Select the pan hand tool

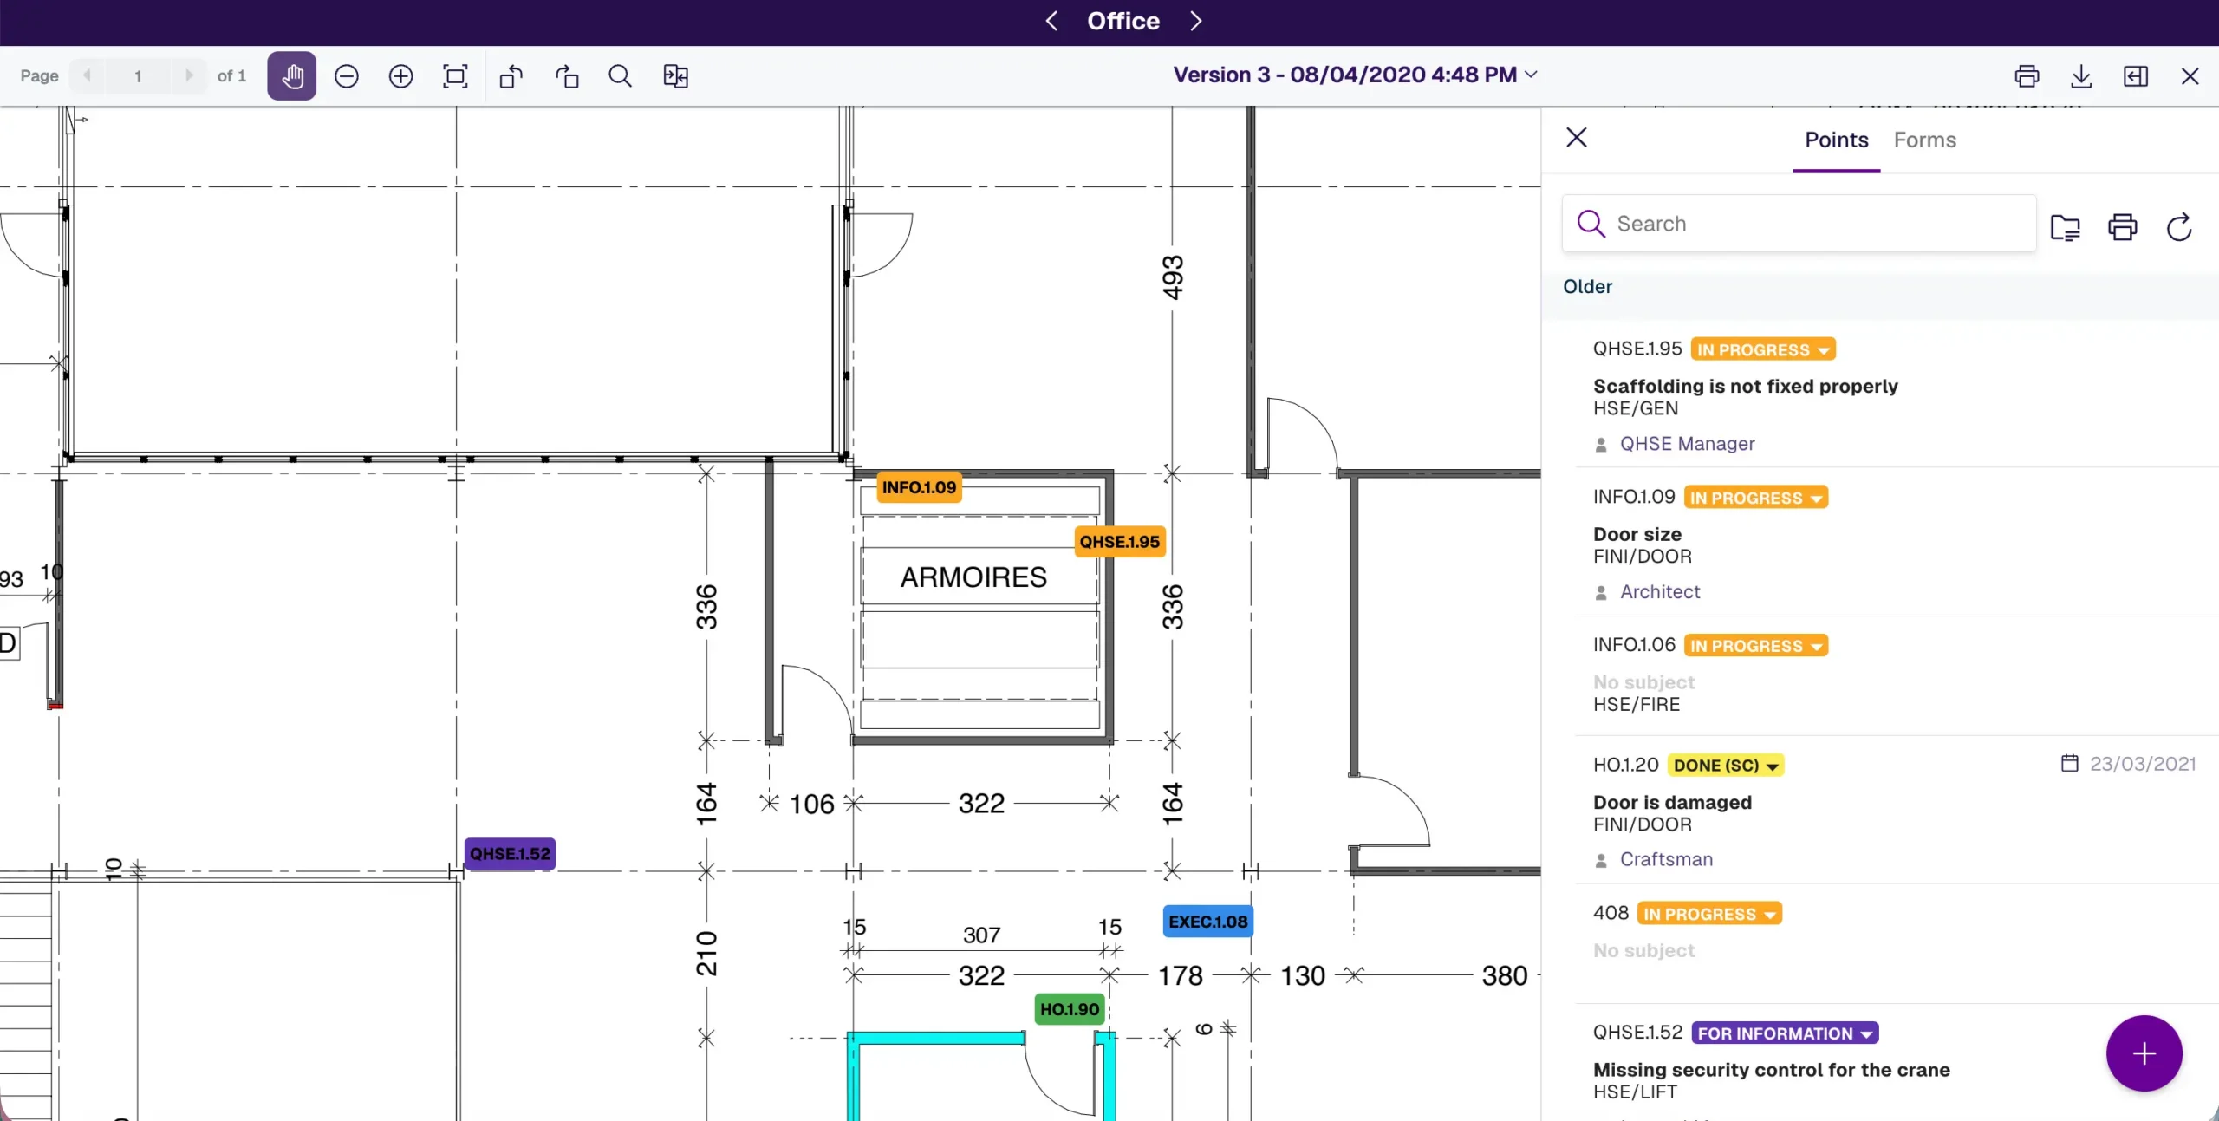[291, 76]
